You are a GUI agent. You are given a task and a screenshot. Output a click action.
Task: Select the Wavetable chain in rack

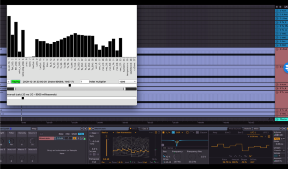click(x=47, y=138)
